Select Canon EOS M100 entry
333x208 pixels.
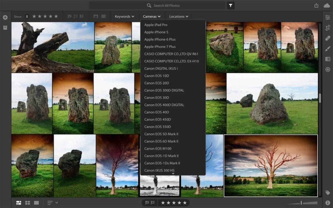point(158,148)
